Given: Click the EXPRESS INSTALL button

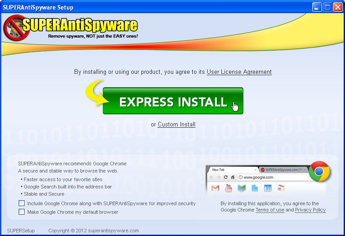Looking at the screenshot, I should tap(173, 101).
